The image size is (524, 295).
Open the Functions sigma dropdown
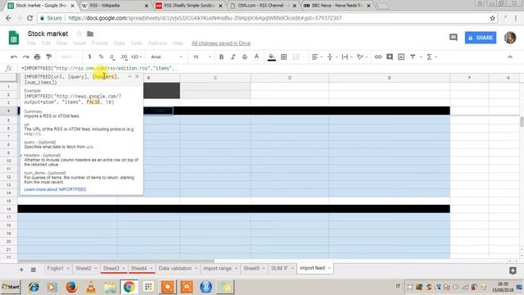[x=431, y=57]
